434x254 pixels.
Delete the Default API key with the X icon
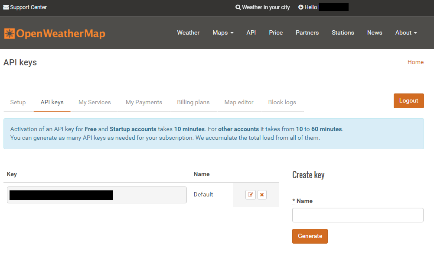pos(262,195)
